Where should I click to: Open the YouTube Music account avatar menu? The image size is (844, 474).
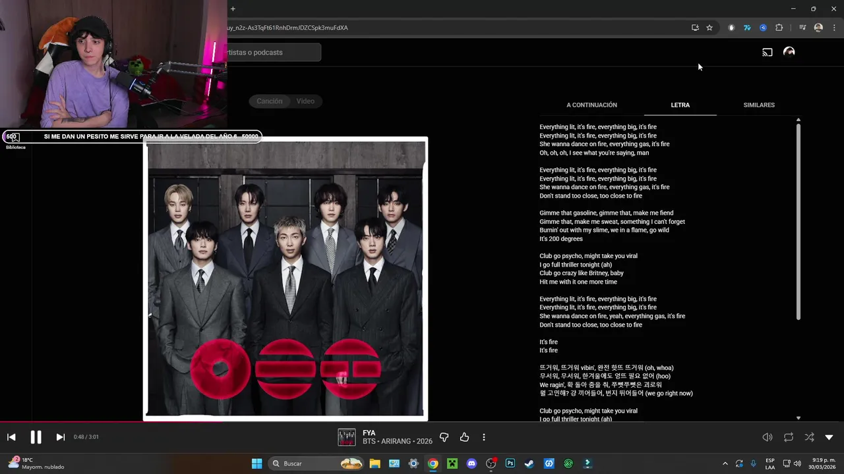point(789,52)
